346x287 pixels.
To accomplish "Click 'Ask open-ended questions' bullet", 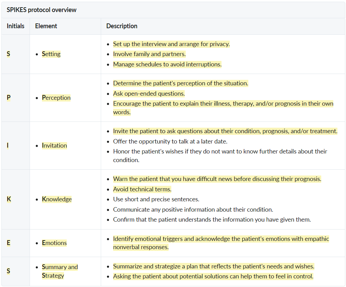I will click(149, 94).
